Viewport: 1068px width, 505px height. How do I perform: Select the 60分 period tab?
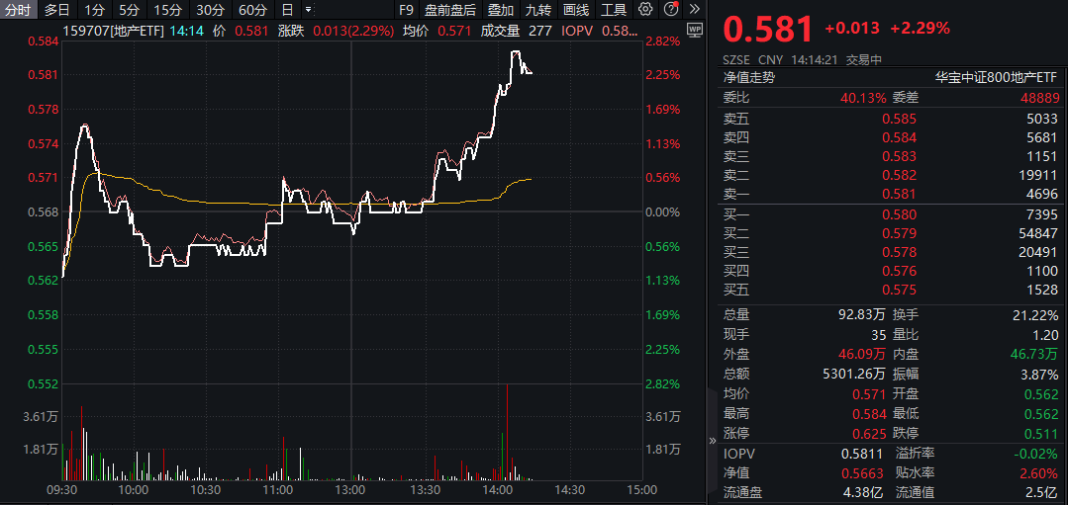tap(252, 10)
